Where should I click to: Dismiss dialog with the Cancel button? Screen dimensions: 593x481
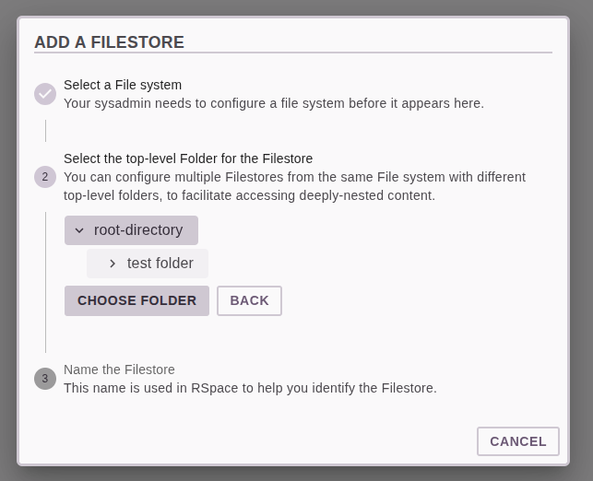click(x=518, y=441)
